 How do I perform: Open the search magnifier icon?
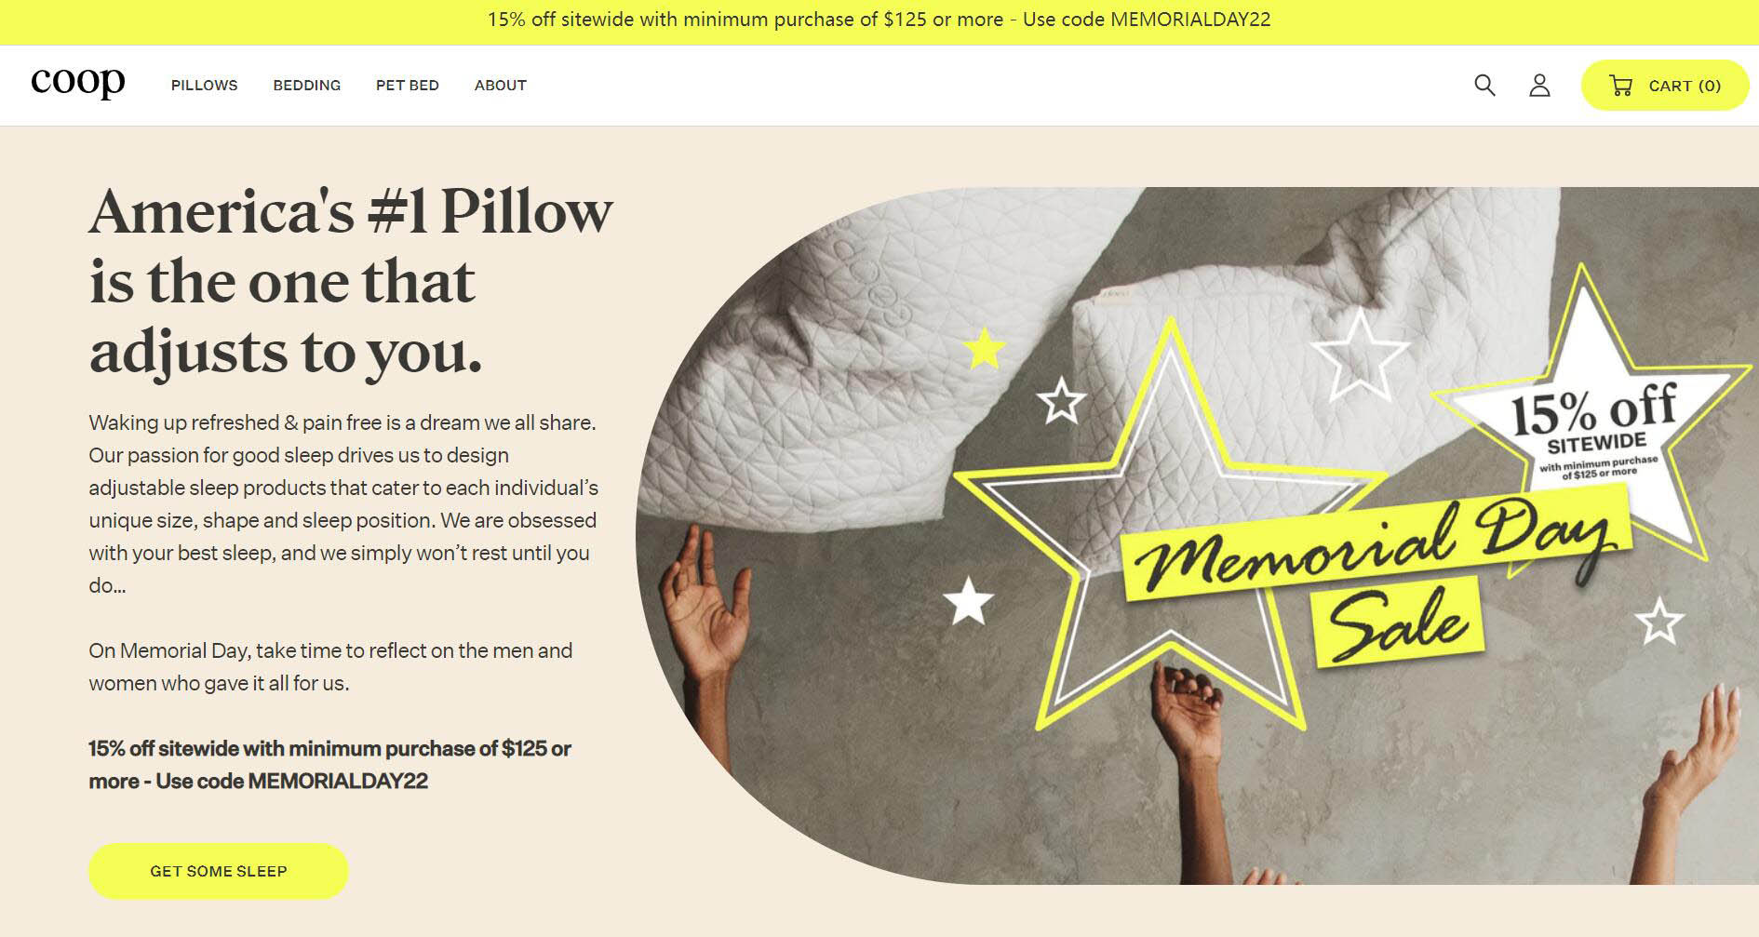point(1484,86)
